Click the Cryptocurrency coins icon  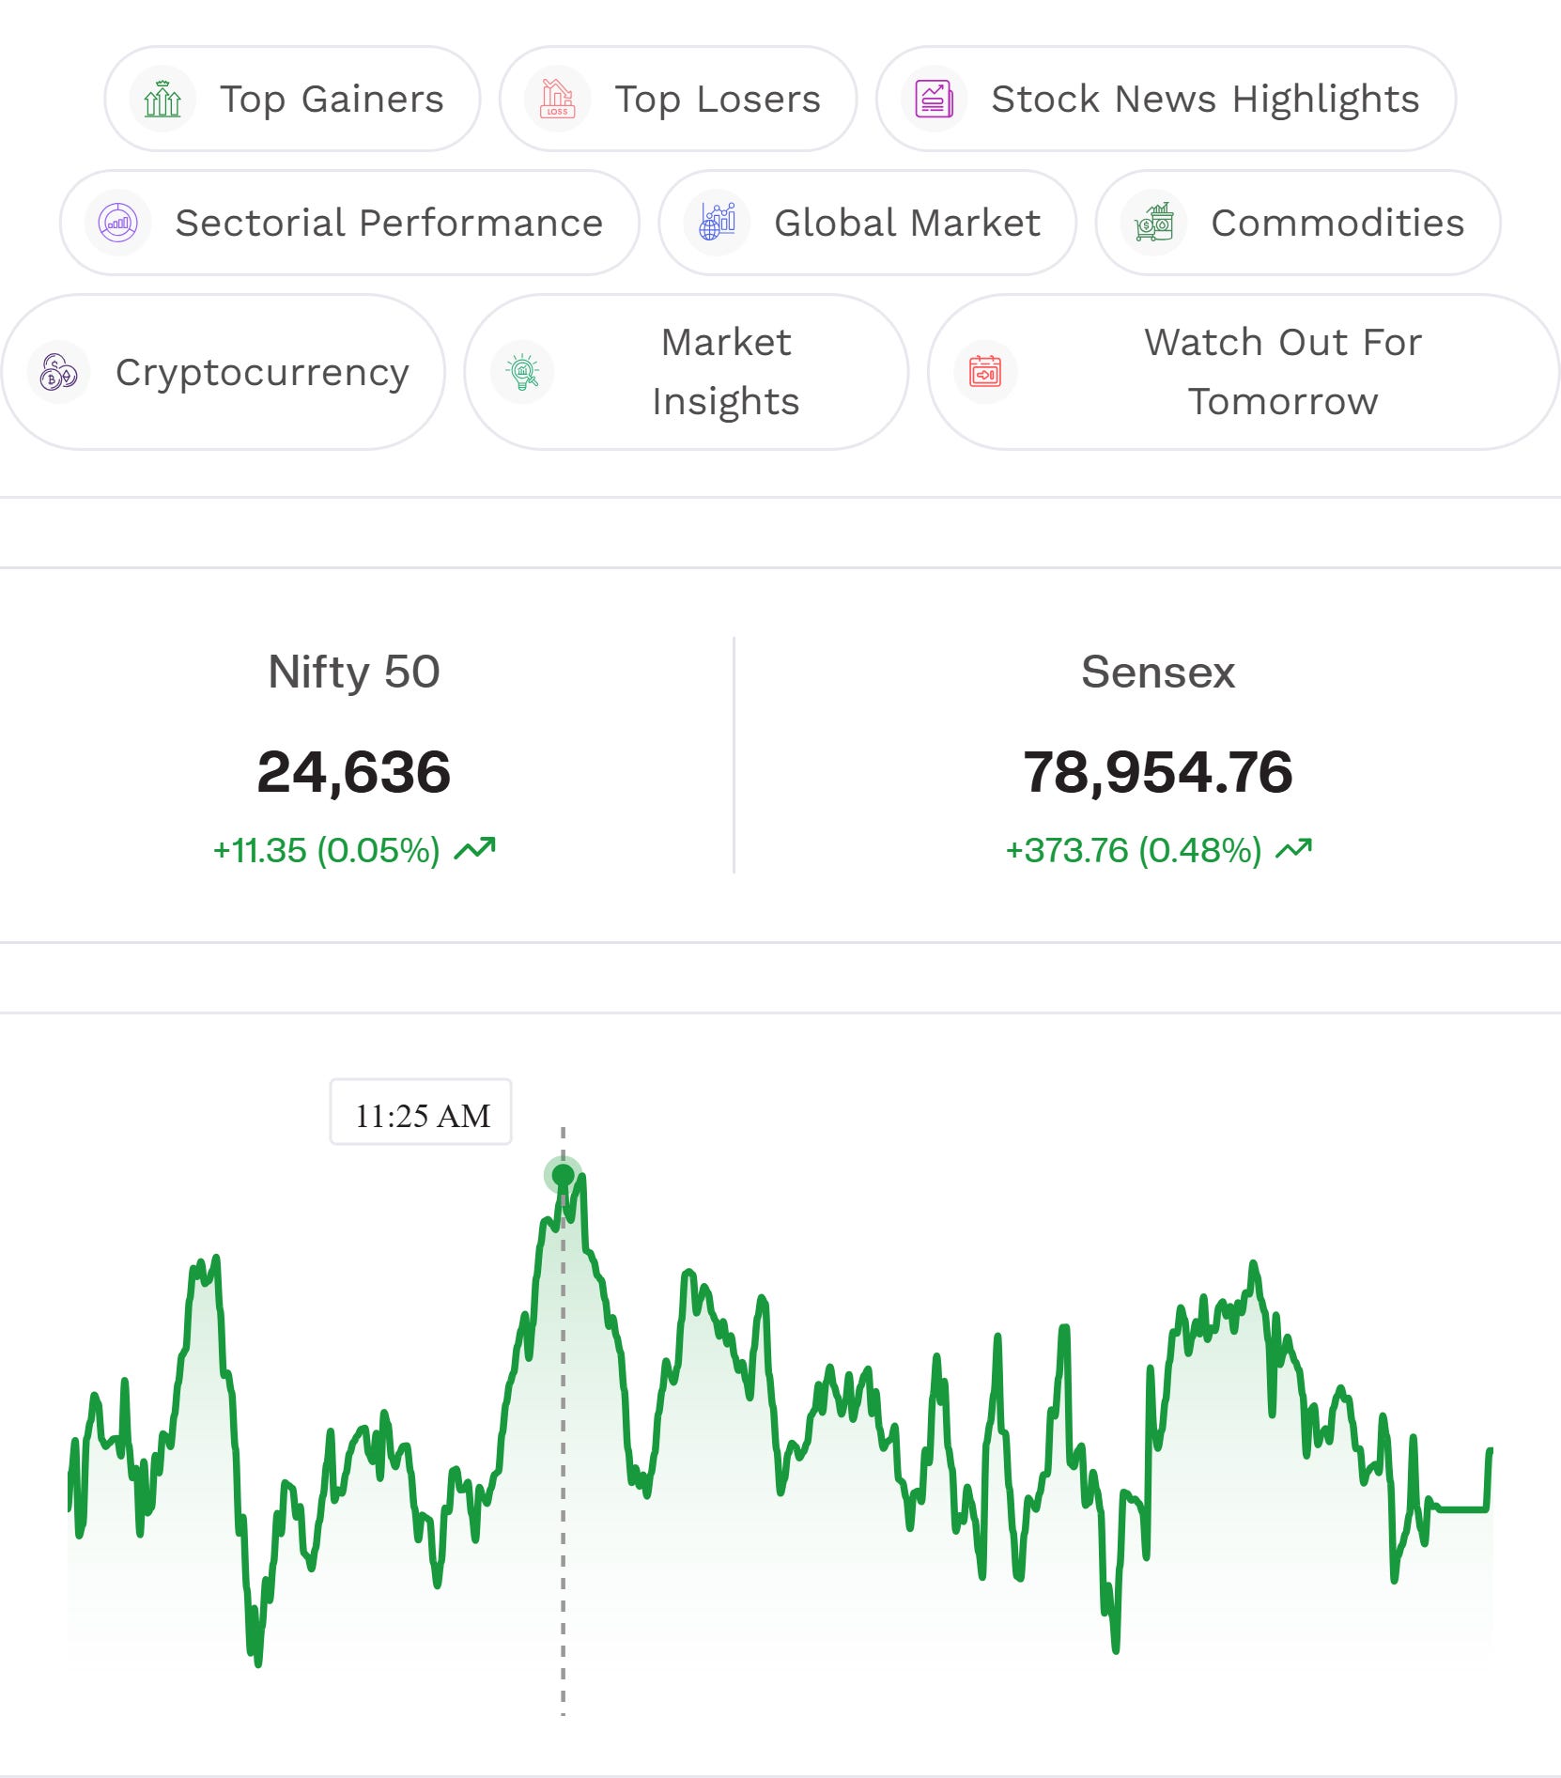tap(58, 372)
